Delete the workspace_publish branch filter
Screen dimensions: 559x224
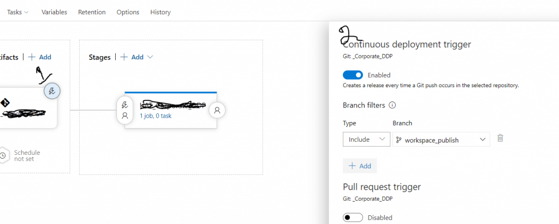pos(500,138)
